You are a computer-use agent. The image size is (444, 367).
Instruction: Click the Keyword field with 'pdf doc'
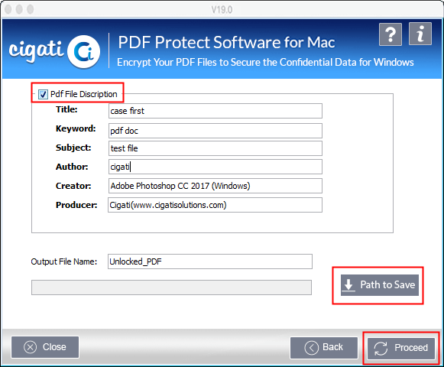click(x=216, y=131)
